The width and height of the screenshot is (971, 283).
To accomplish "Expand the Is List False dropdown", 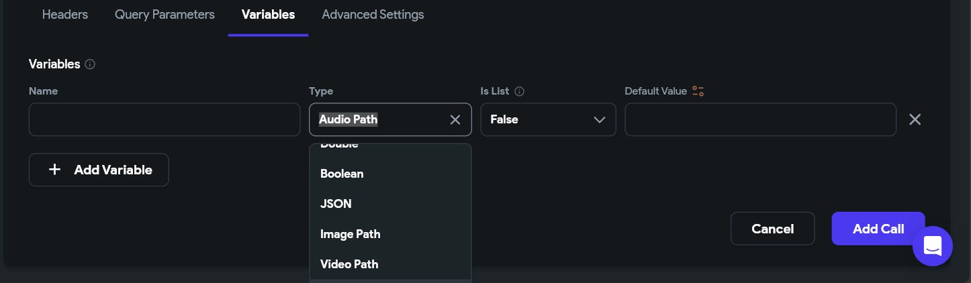I will click(548, 119).
